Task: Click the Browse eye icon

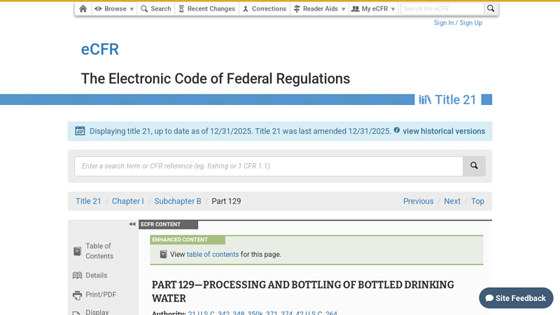Action: pyautogui.click(x=98, y=8)
